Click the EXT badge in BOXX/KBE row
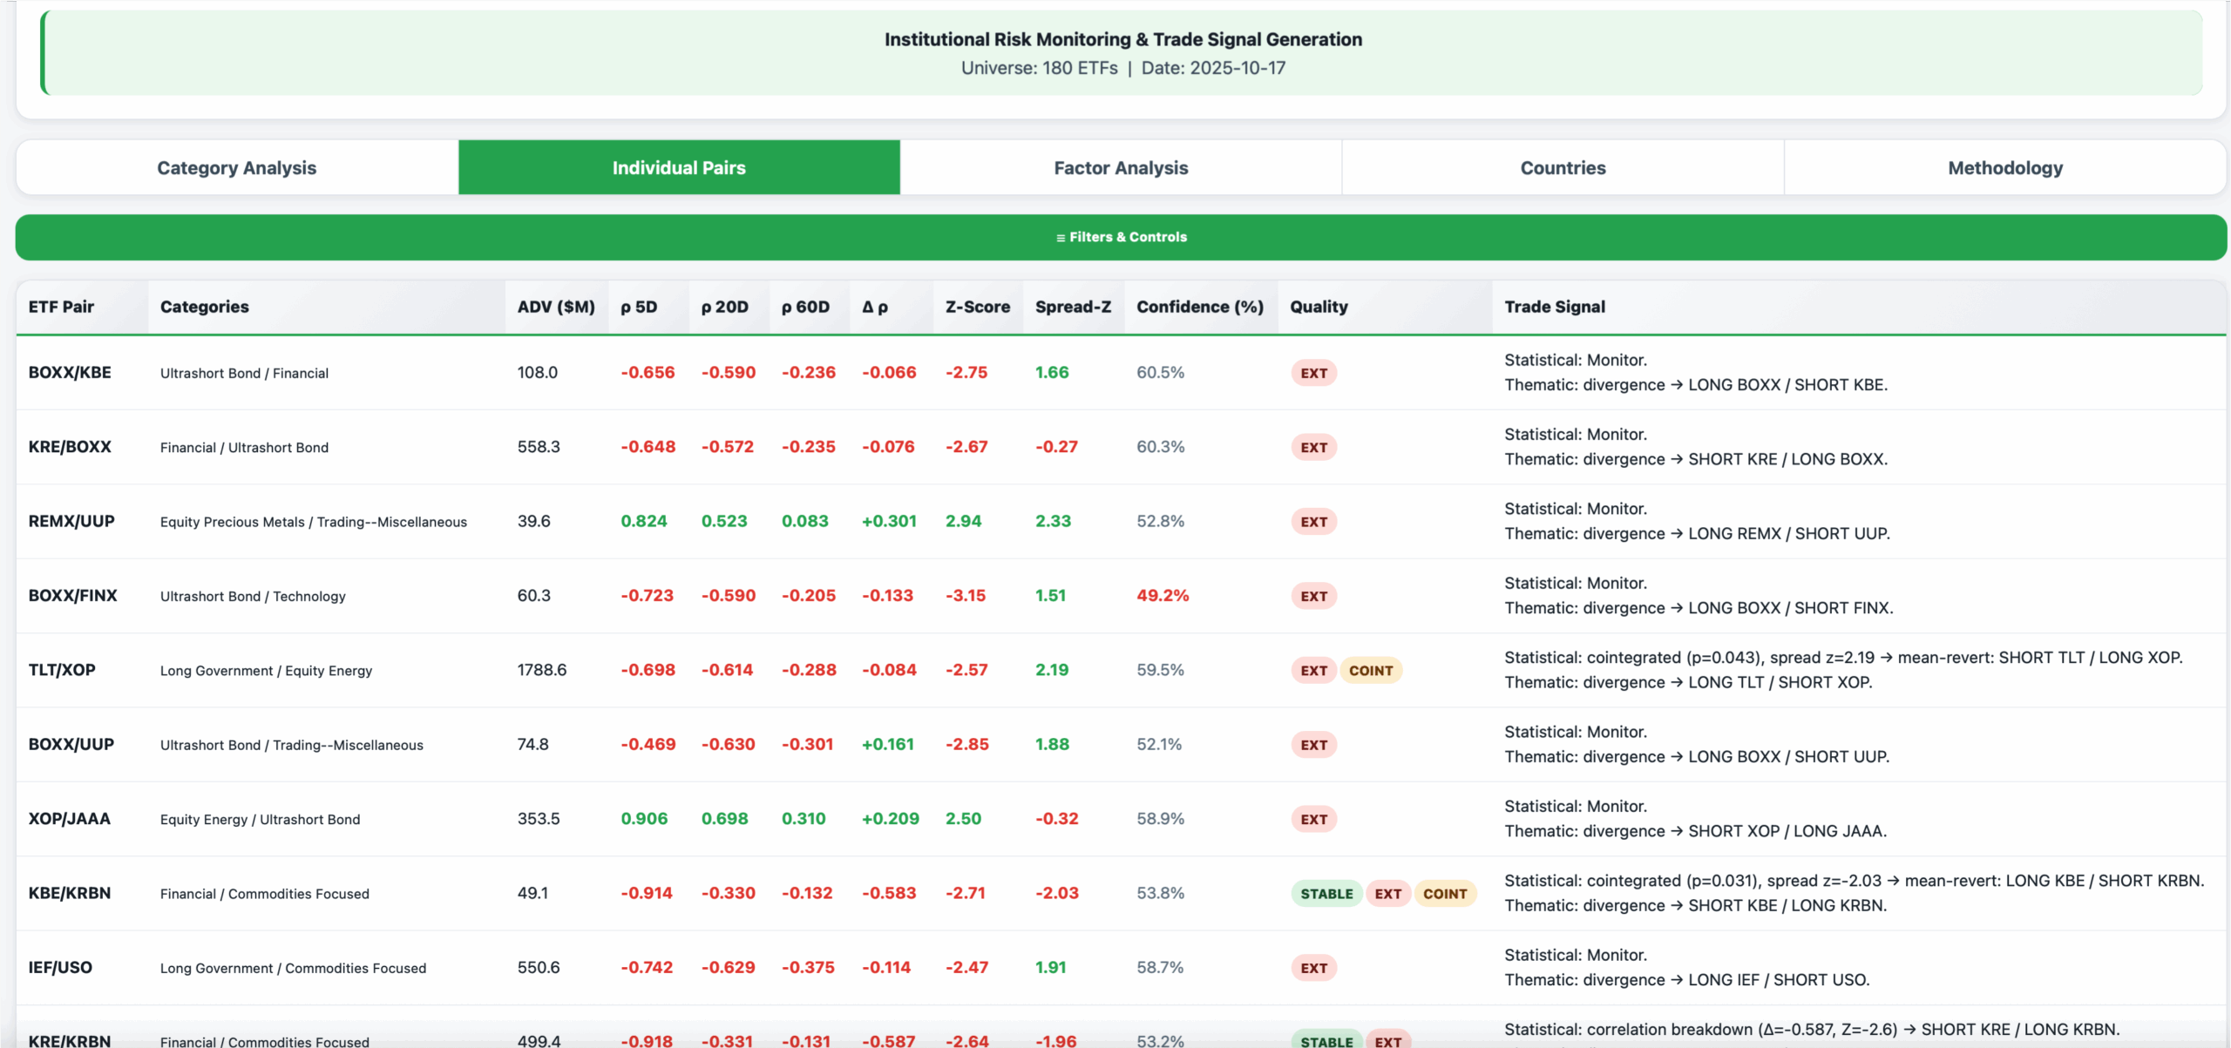Screen dimensions: 2231x1048 coord(1313,373)
